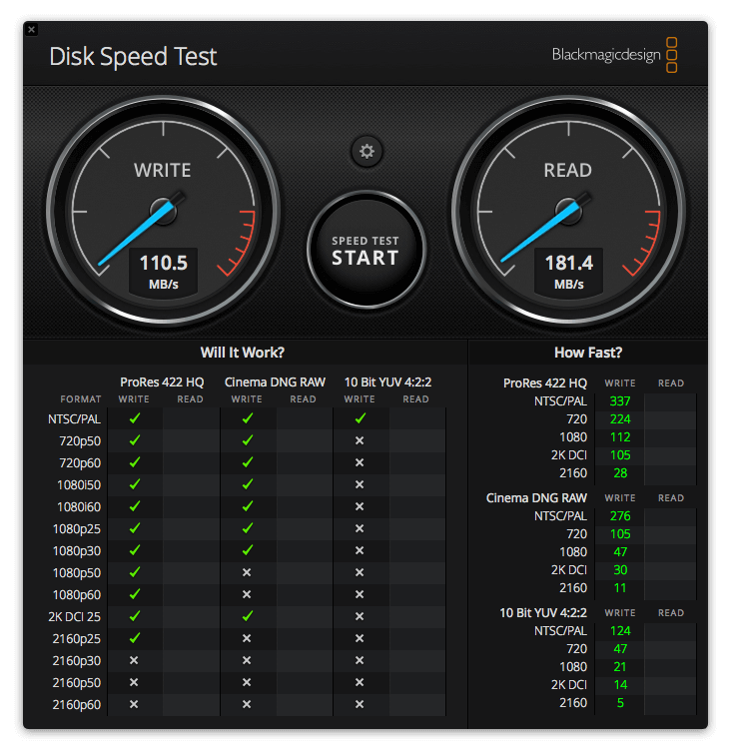Click the NTSC/PAL format row label
The image size is (731, 755).
pos(74,419)
